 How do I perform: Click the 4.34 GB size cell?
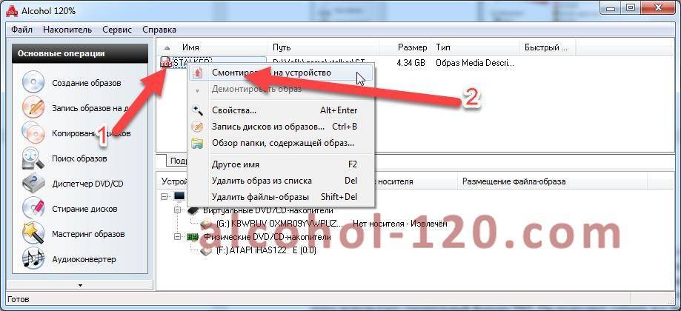point(411,63)
